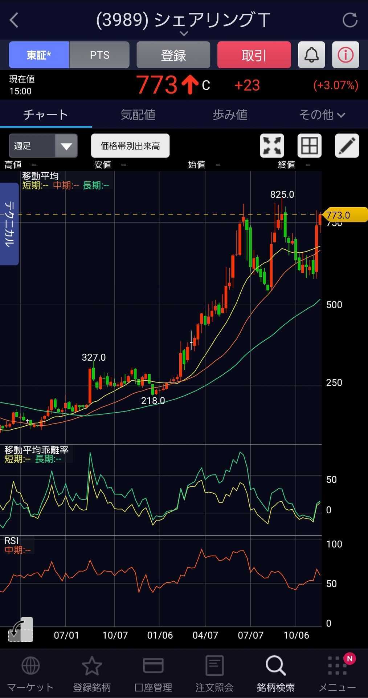Tap the 移動平均 indicator label

[40, 176]
